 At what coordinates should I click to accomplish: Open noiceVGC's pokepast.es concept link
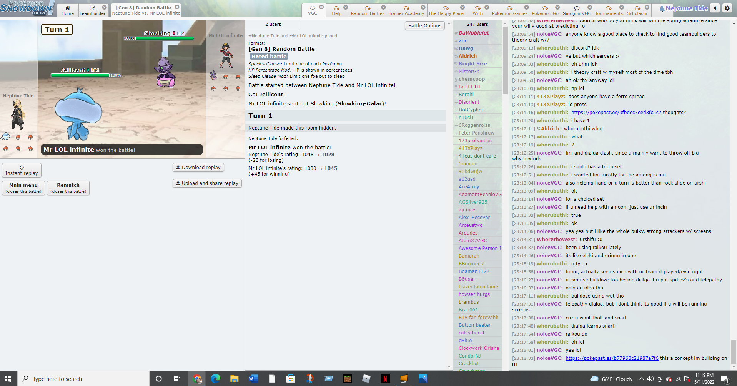tap(612, 358)
